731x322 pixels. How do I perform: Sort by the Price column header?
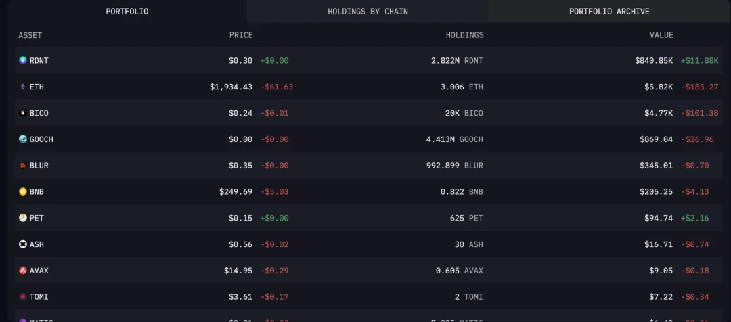coord(241,35)
